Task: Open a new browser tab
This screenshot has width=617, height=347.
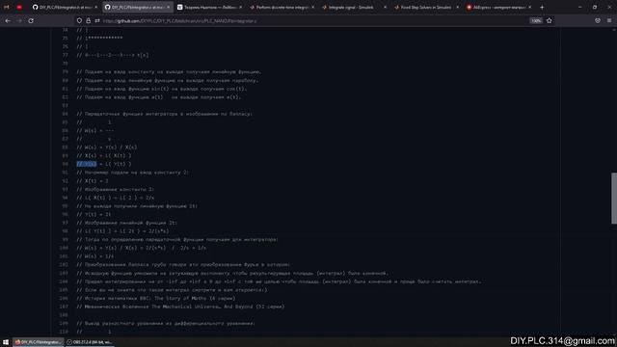Action: [542, 7]
